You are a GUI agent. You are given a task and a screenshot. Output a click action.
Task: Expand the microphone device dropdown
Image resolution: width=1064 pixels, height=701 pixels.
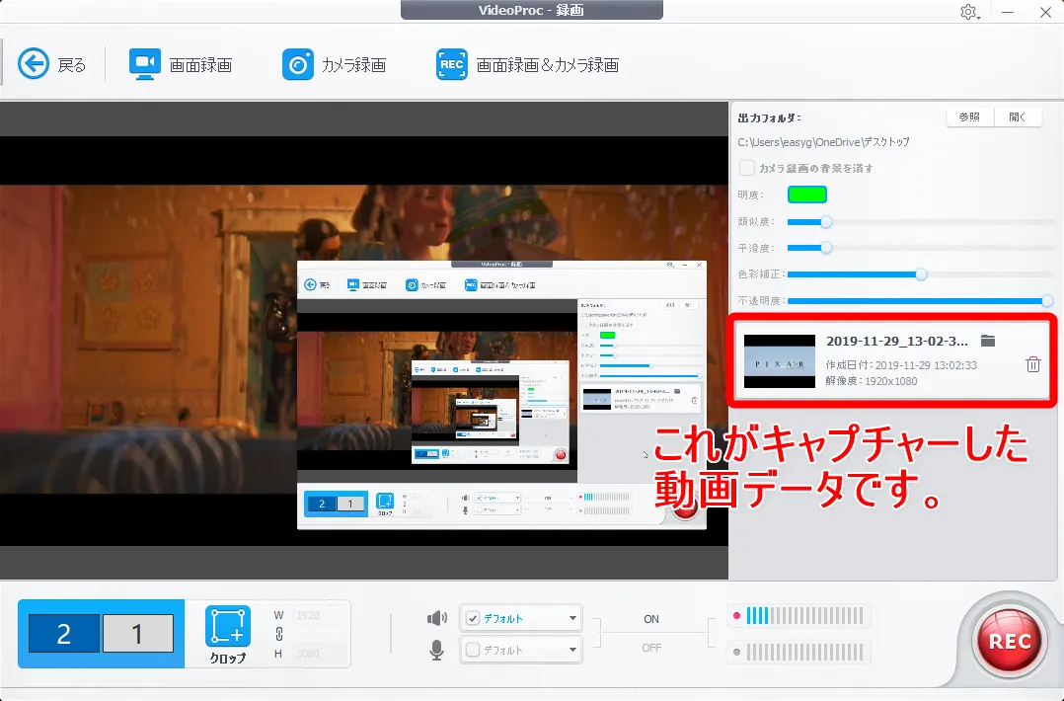click(x=572, y=650)
